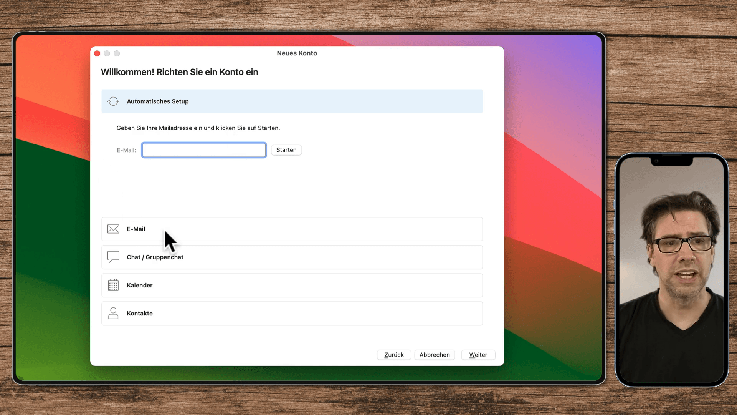This screenshot has height=415, width=737.
Task: Click the Starten button
Action: [286, 150]
